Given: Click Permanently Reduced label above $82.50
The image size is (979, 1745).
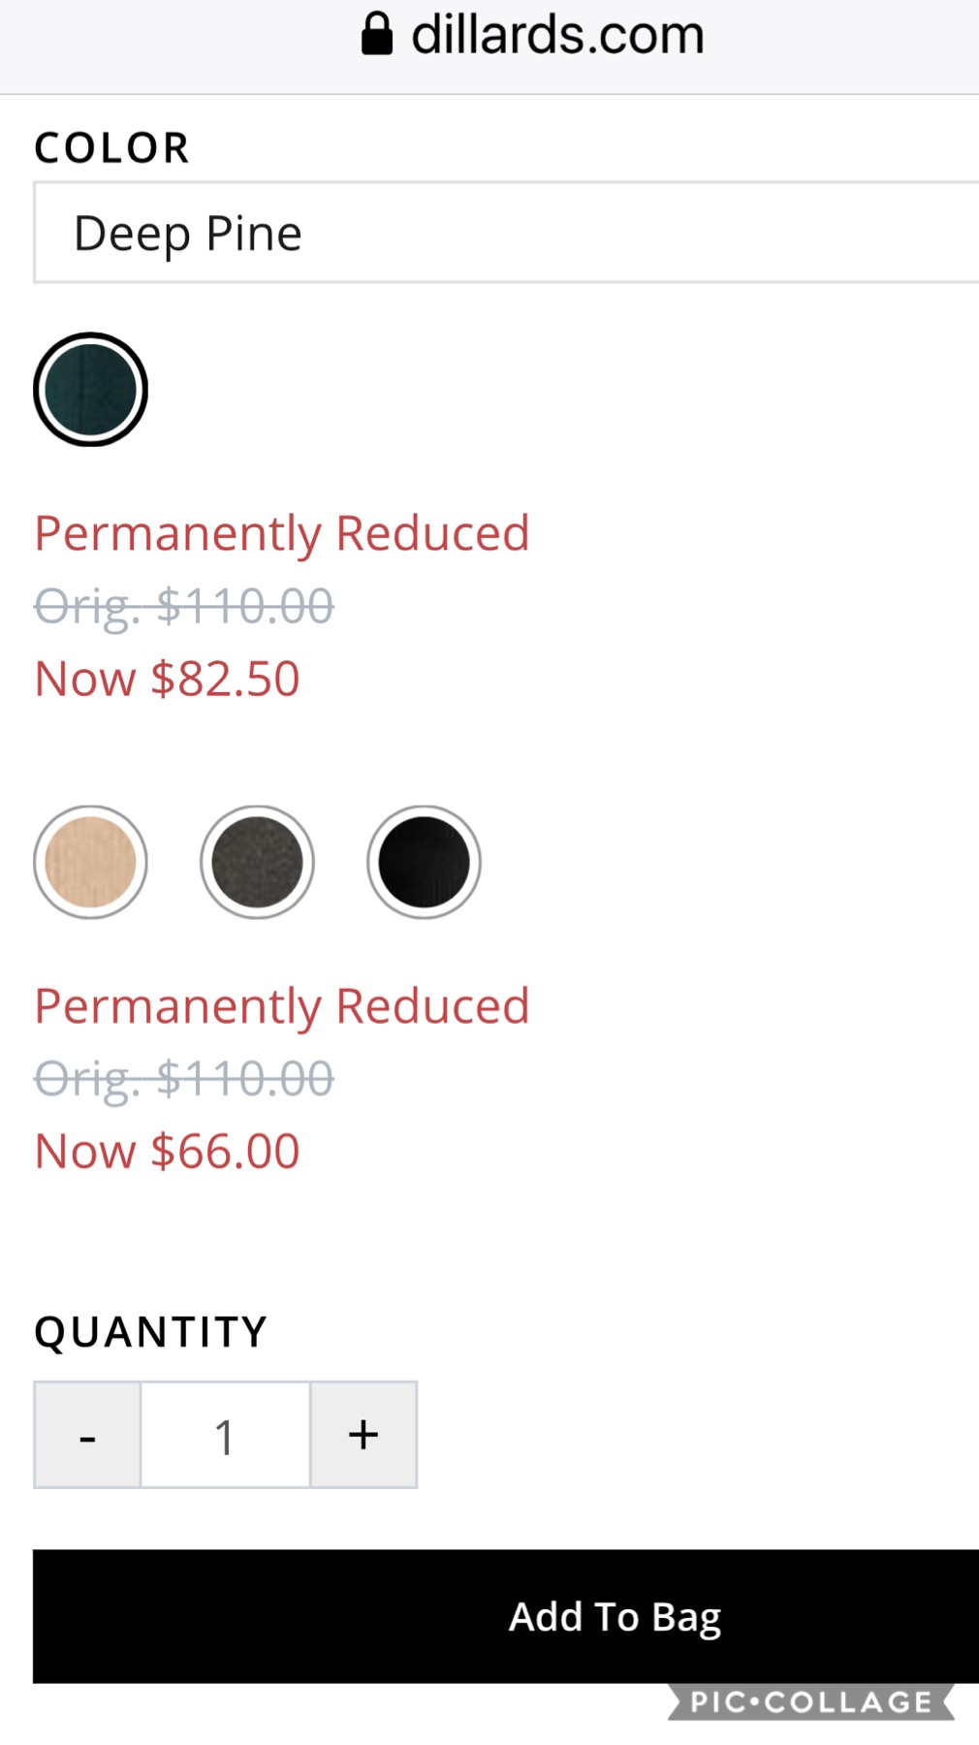Looking at the screenshot, I should [x=282, y=533].
